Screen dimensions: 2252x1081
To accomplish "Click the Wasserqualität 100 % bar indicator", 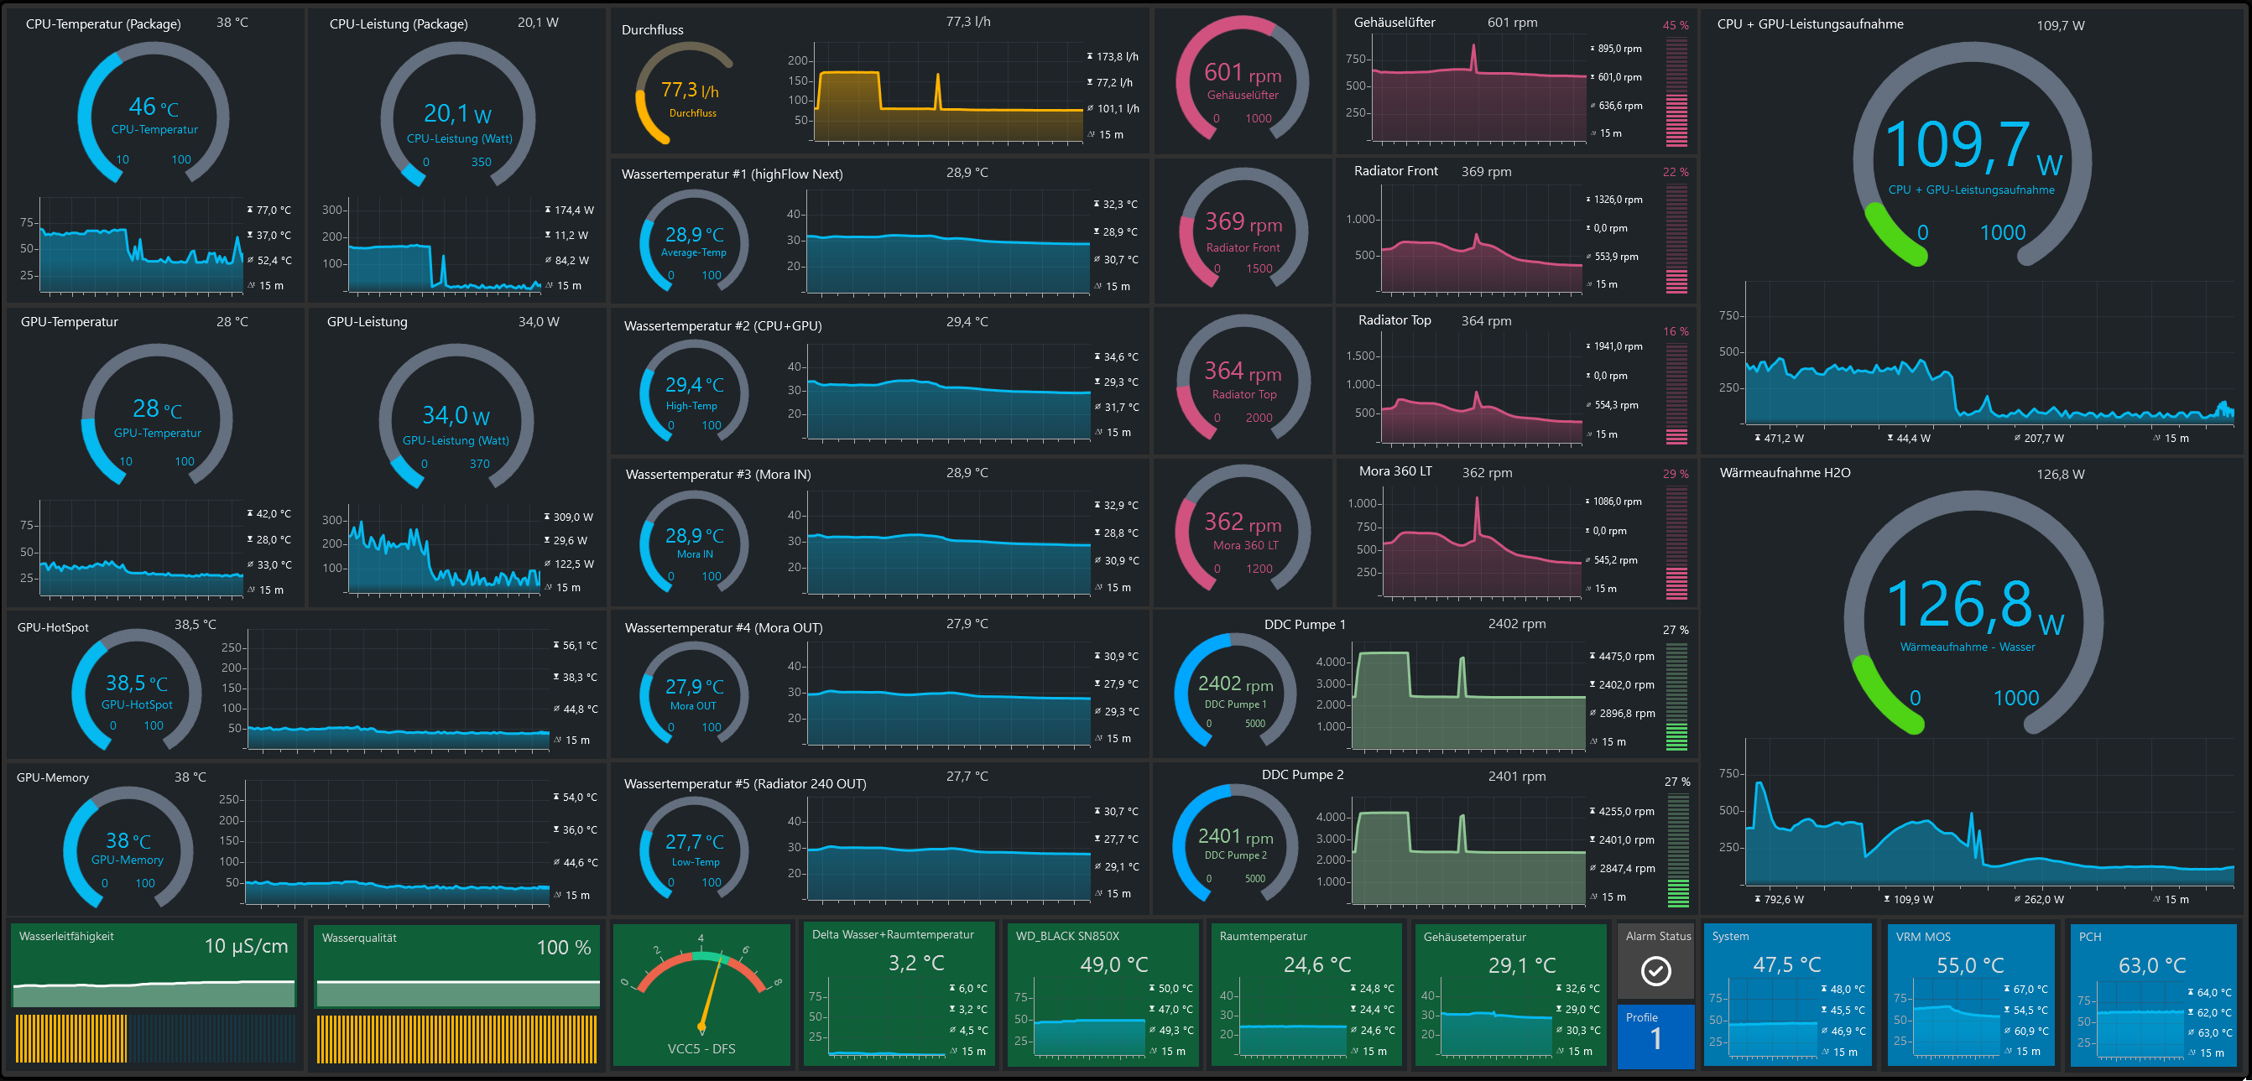I will click(457, 1038).
